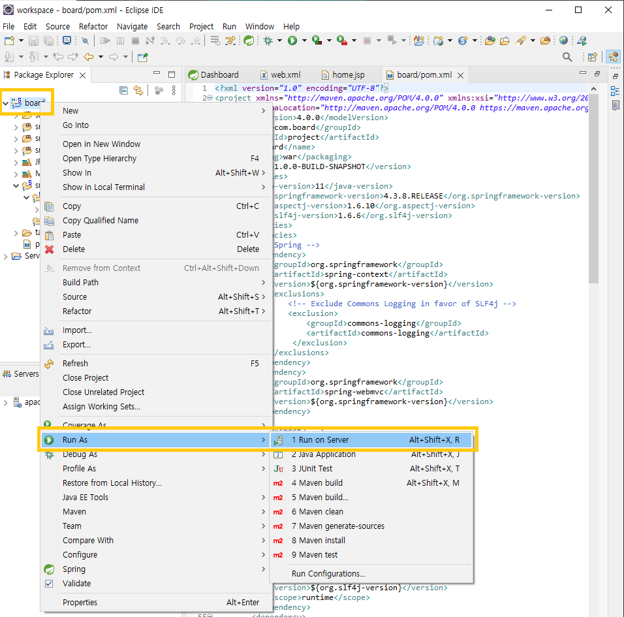
Task: Open the Navigate menu
Action: point(132,26)
